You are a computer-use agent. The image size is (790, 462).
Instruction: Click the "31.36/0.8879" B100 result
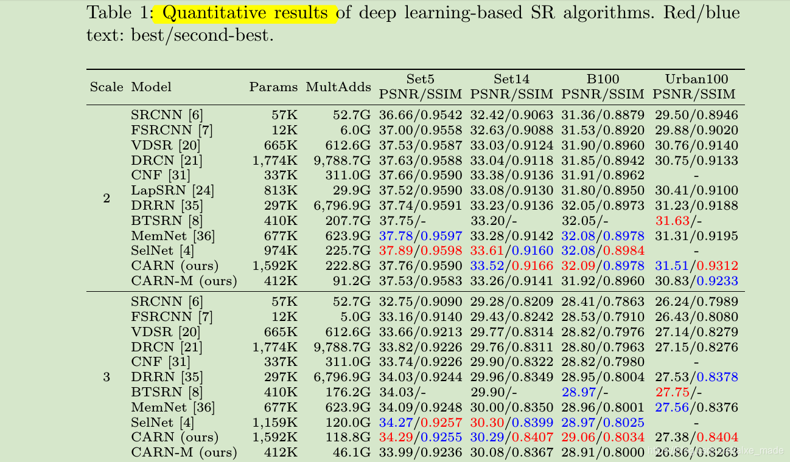(603, 115)
